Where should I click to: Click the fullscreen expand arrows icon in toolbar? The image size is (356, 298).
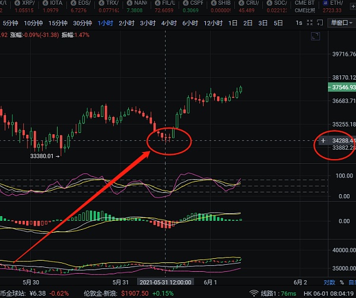[x=310, y=23]
